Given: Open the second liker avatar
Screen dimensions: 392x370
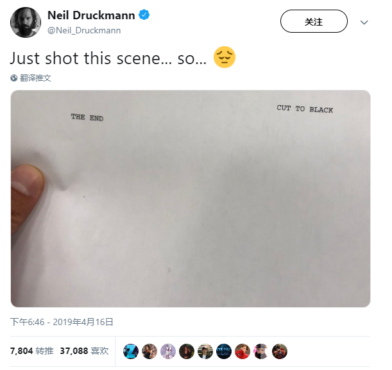Looking at the screenshot, I should pyautogui.click(x=149, y=351).
